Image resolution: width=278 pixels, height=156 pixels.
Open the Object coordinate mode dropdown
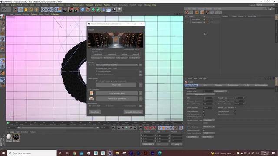(x=149, y=144)
